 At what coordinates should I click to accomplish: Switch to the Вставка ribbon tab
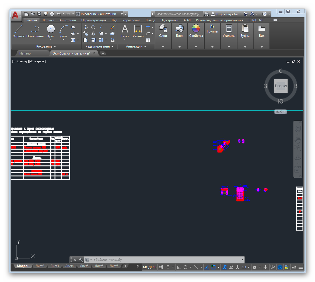tap(48, 20)
